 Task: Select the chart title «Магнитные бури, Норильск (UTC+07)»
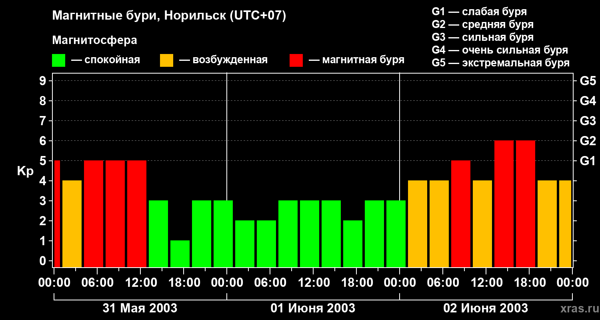point(169,16)
